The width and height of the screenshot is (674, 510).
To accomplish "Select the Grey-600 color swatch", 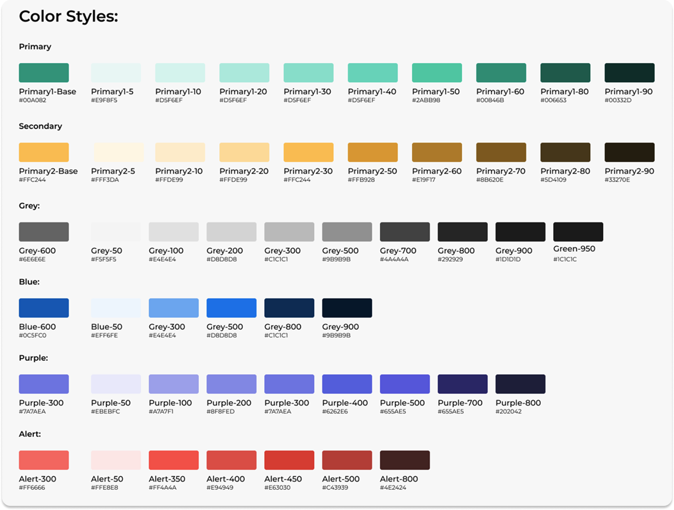I will point(44,232).
